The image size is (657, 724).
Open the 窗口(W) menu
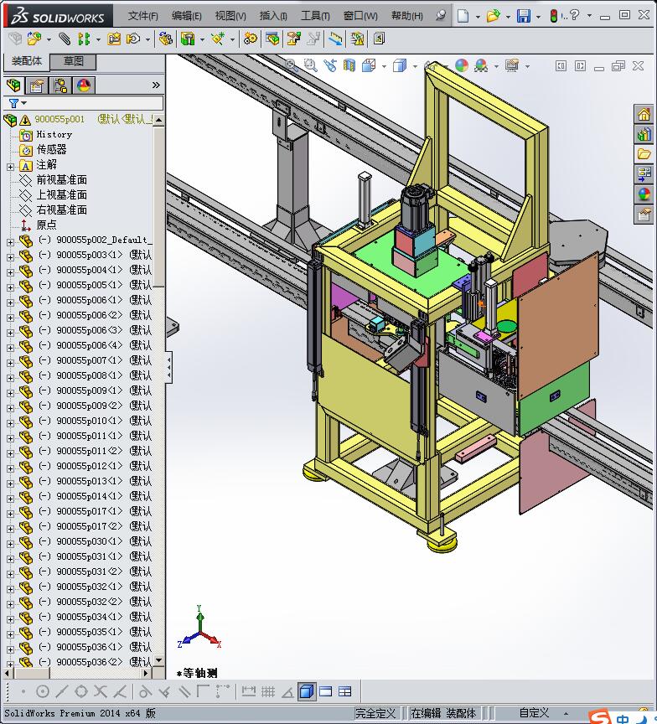click(x=360, y=16)
